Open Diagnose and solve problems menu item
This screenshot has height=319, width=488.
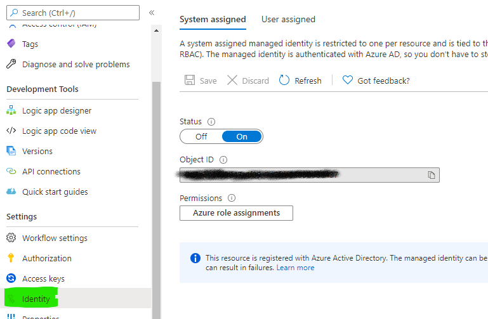point(76,64)
